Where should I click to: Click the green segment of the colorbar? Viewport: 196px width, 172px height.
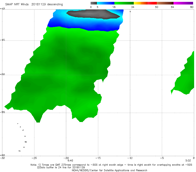point(124,3)
